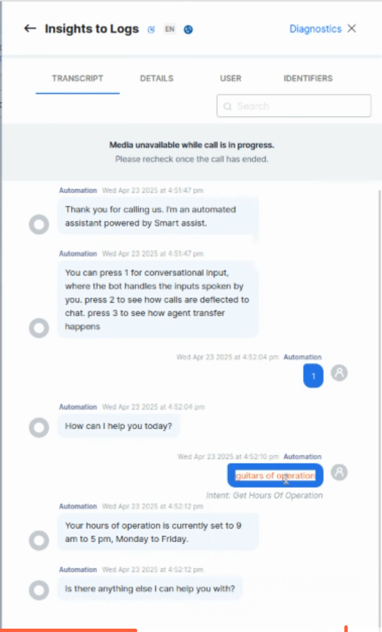Click the 'Intent: Get Hours Of Operation' label

(x=264, y=496)
